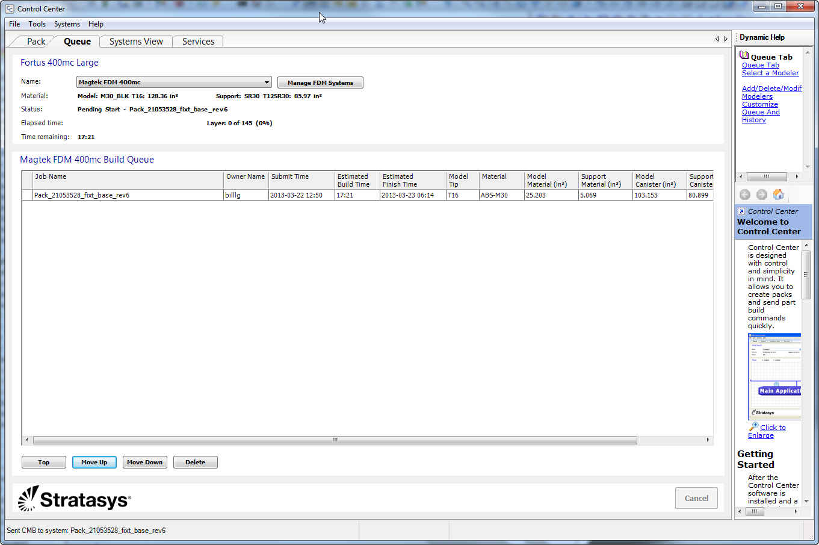Click the tab strip left scroll arrow

[x=717, y=39]
